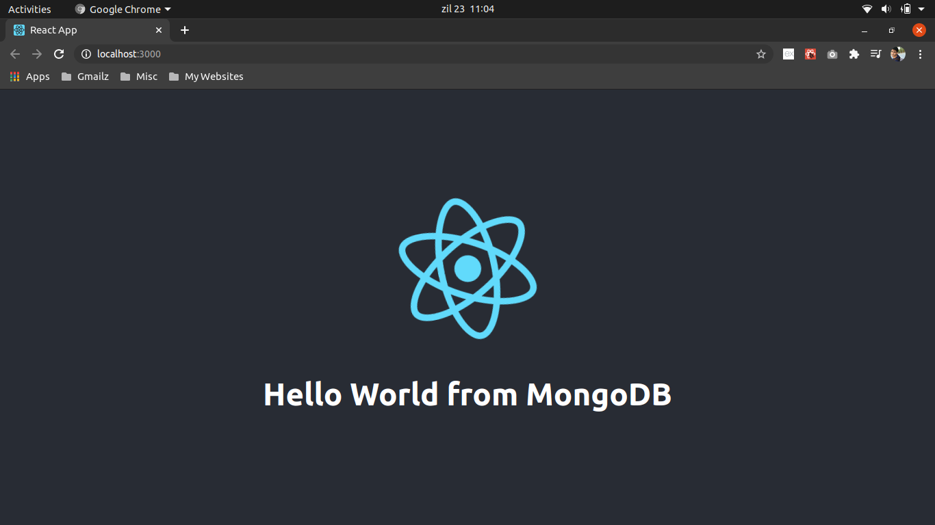
Task: Open the Activities overview
Action: click(x=29, y=9)
